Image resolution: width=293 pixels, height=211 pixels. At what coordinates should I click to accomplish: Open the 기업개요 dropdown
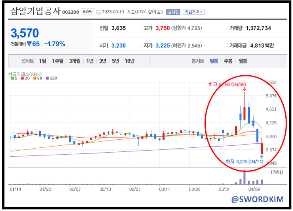pyautogui.click(x=194, y=12)
